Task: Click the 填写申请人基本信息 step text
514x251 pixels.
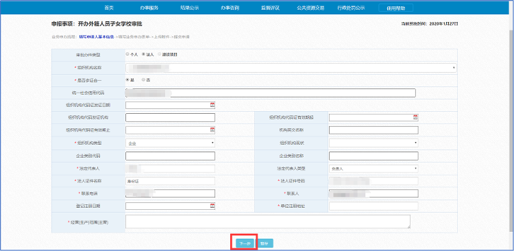Action: [x=97, y=37]
